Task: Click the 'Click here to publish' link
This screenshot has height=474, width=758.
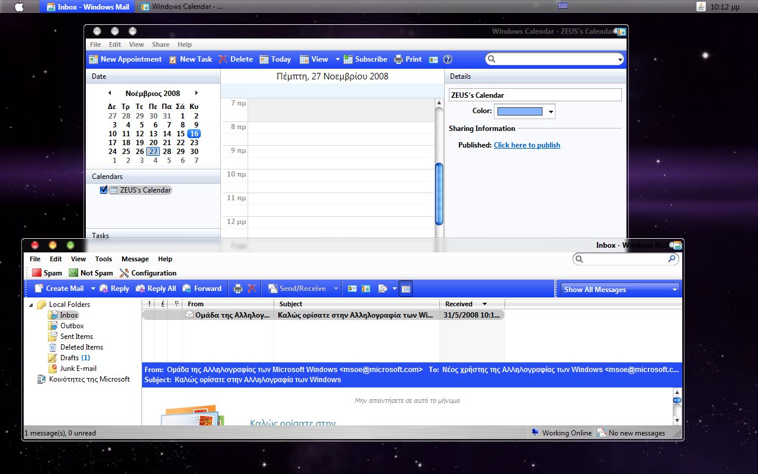Action: (527, 145)
